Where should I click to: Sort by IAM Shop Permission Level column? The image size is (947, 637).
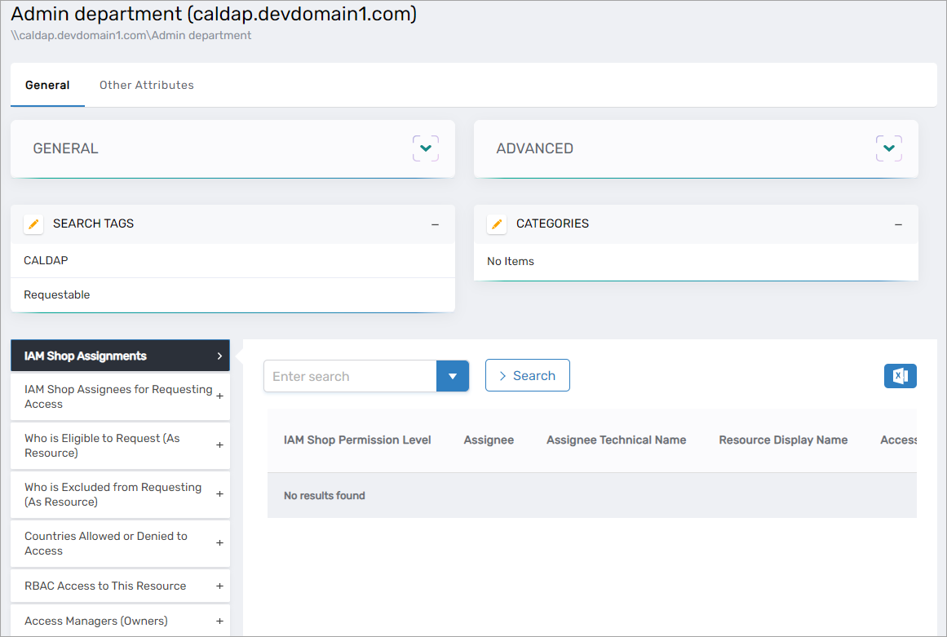(357, 440)
